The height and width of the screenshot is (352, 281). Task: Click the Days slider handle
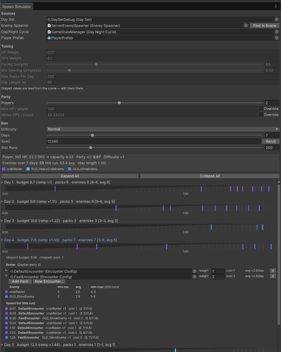coord(92,136)
